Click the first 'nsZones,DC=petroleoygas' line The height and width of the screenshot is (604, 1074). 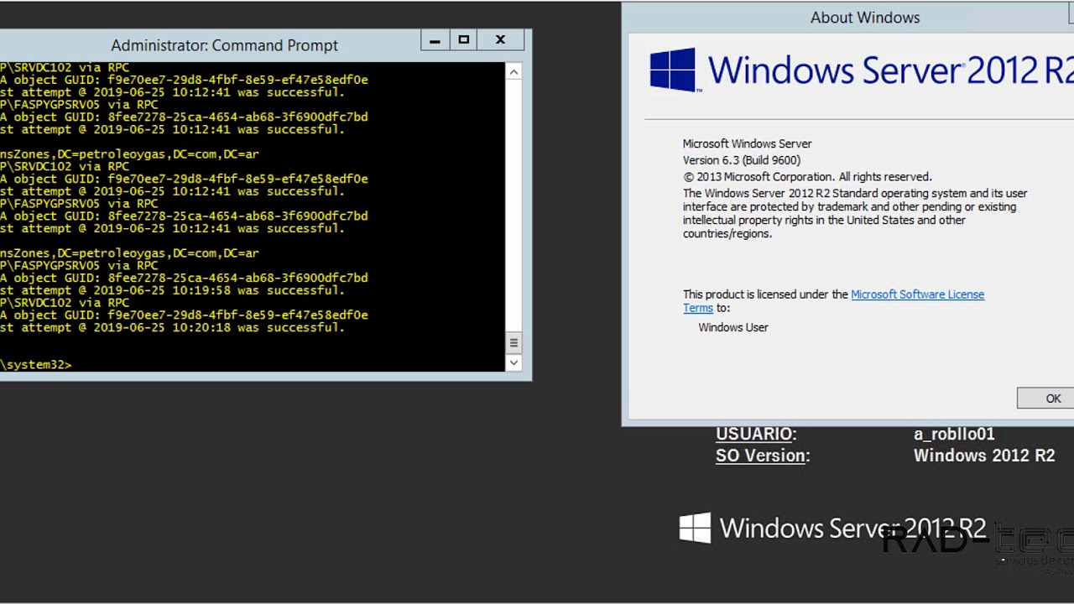(x=129, y=154)
